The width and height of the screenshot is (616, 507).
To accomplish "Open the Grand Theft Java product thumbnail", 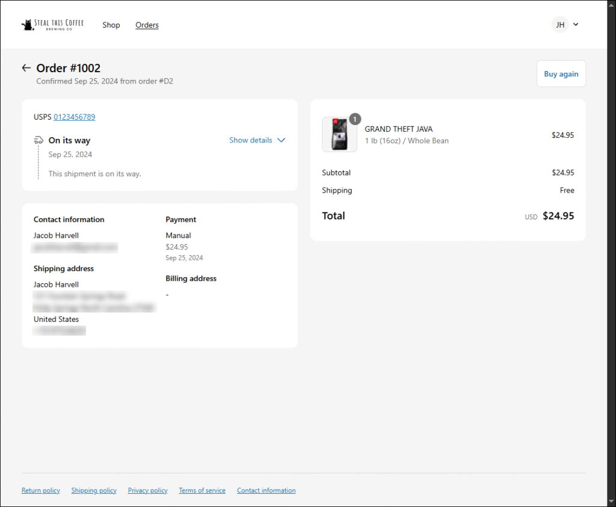I will pos(339,134).
